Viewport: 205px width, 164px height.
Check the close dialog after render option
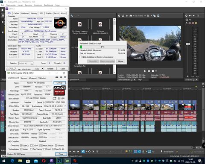click(81, 57)
